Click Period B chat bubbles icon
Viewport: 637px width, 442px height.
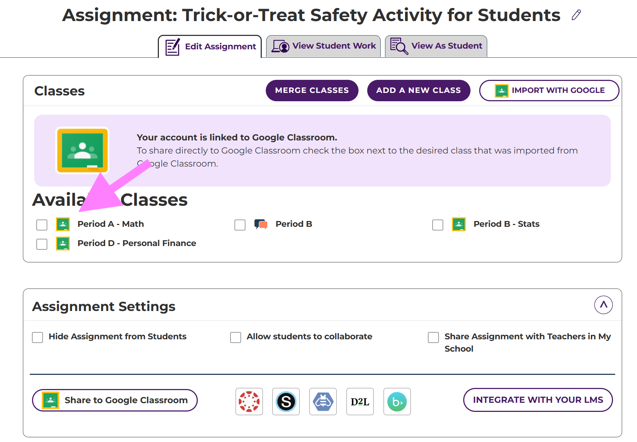[x=261, y=224]
